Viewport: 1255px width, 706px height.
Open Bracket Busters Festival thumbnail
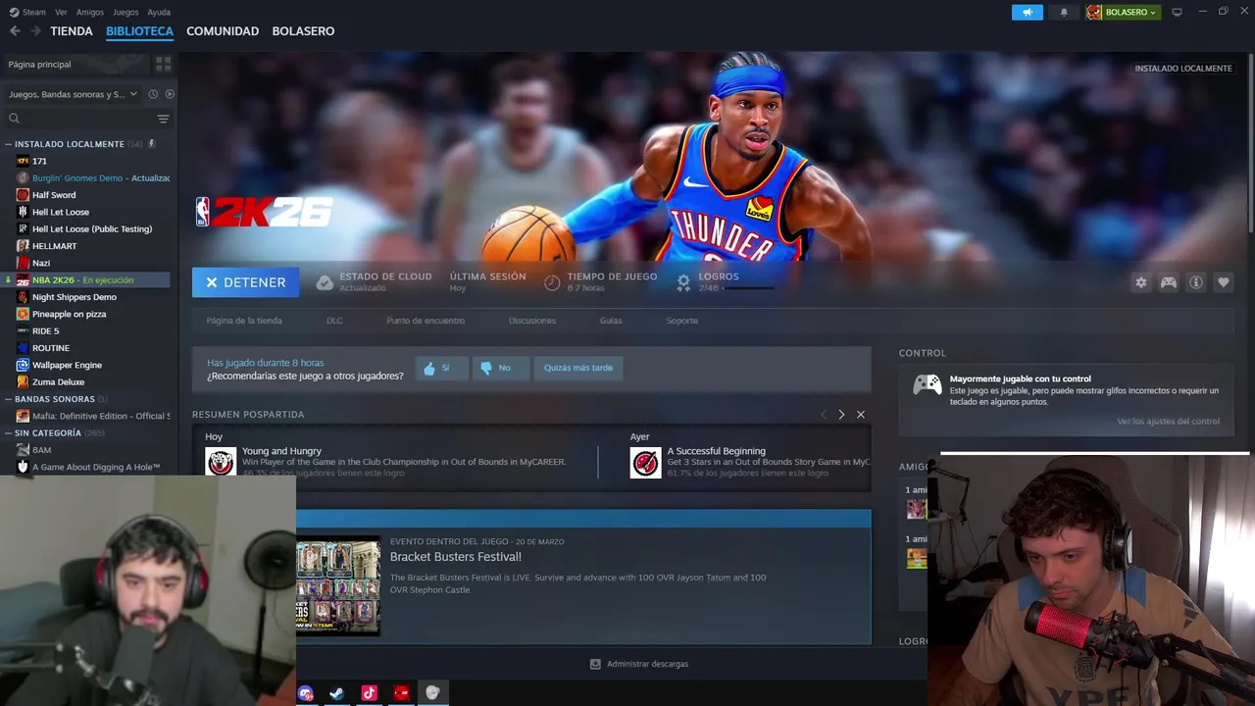pos(337,585)
